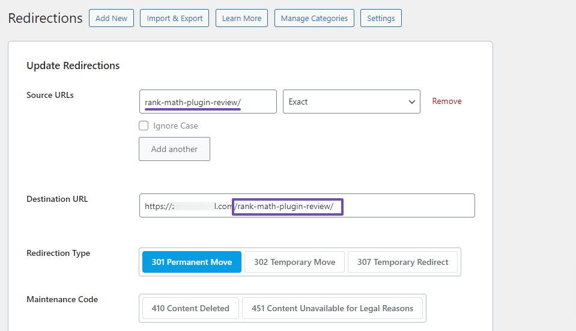This screenshot has width=576, height=331.
Task: Open Redirections Settings
Action: tap(381, 18)
